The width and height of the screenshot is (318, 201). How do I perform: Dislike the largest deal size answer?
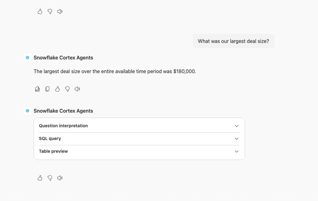click(x=67, y=89)
